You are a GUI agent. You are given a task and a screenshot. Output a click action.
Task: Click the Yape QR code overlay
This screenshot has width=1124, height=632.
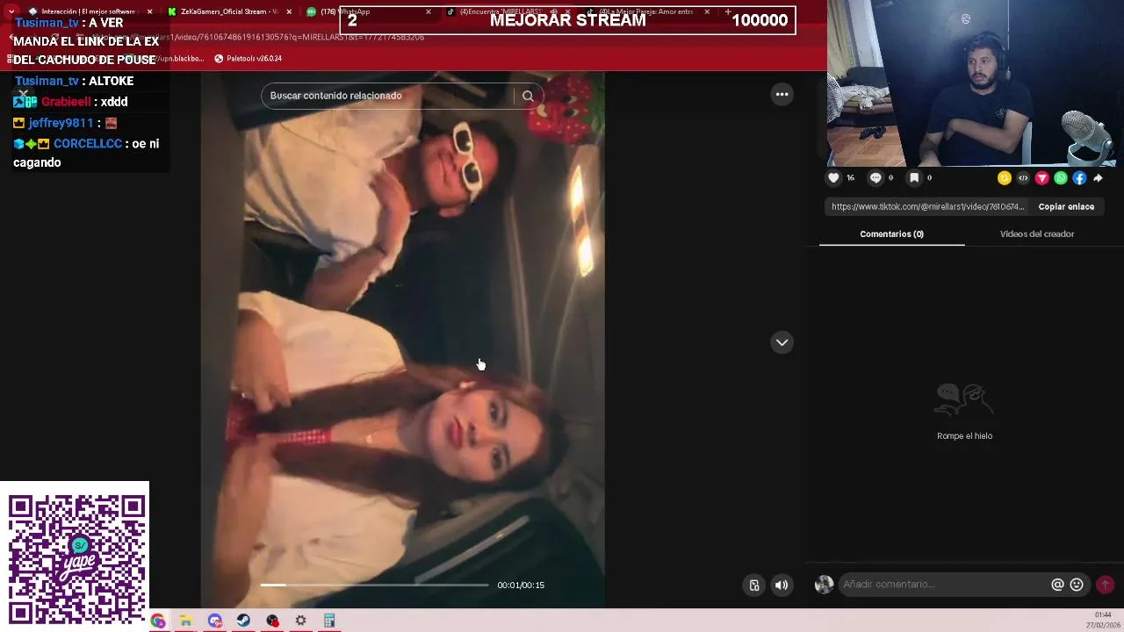click(x=76, y=557)
